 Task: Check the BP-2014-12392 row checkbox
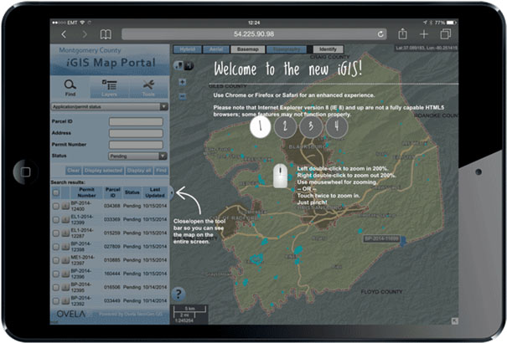click(56, 300)
